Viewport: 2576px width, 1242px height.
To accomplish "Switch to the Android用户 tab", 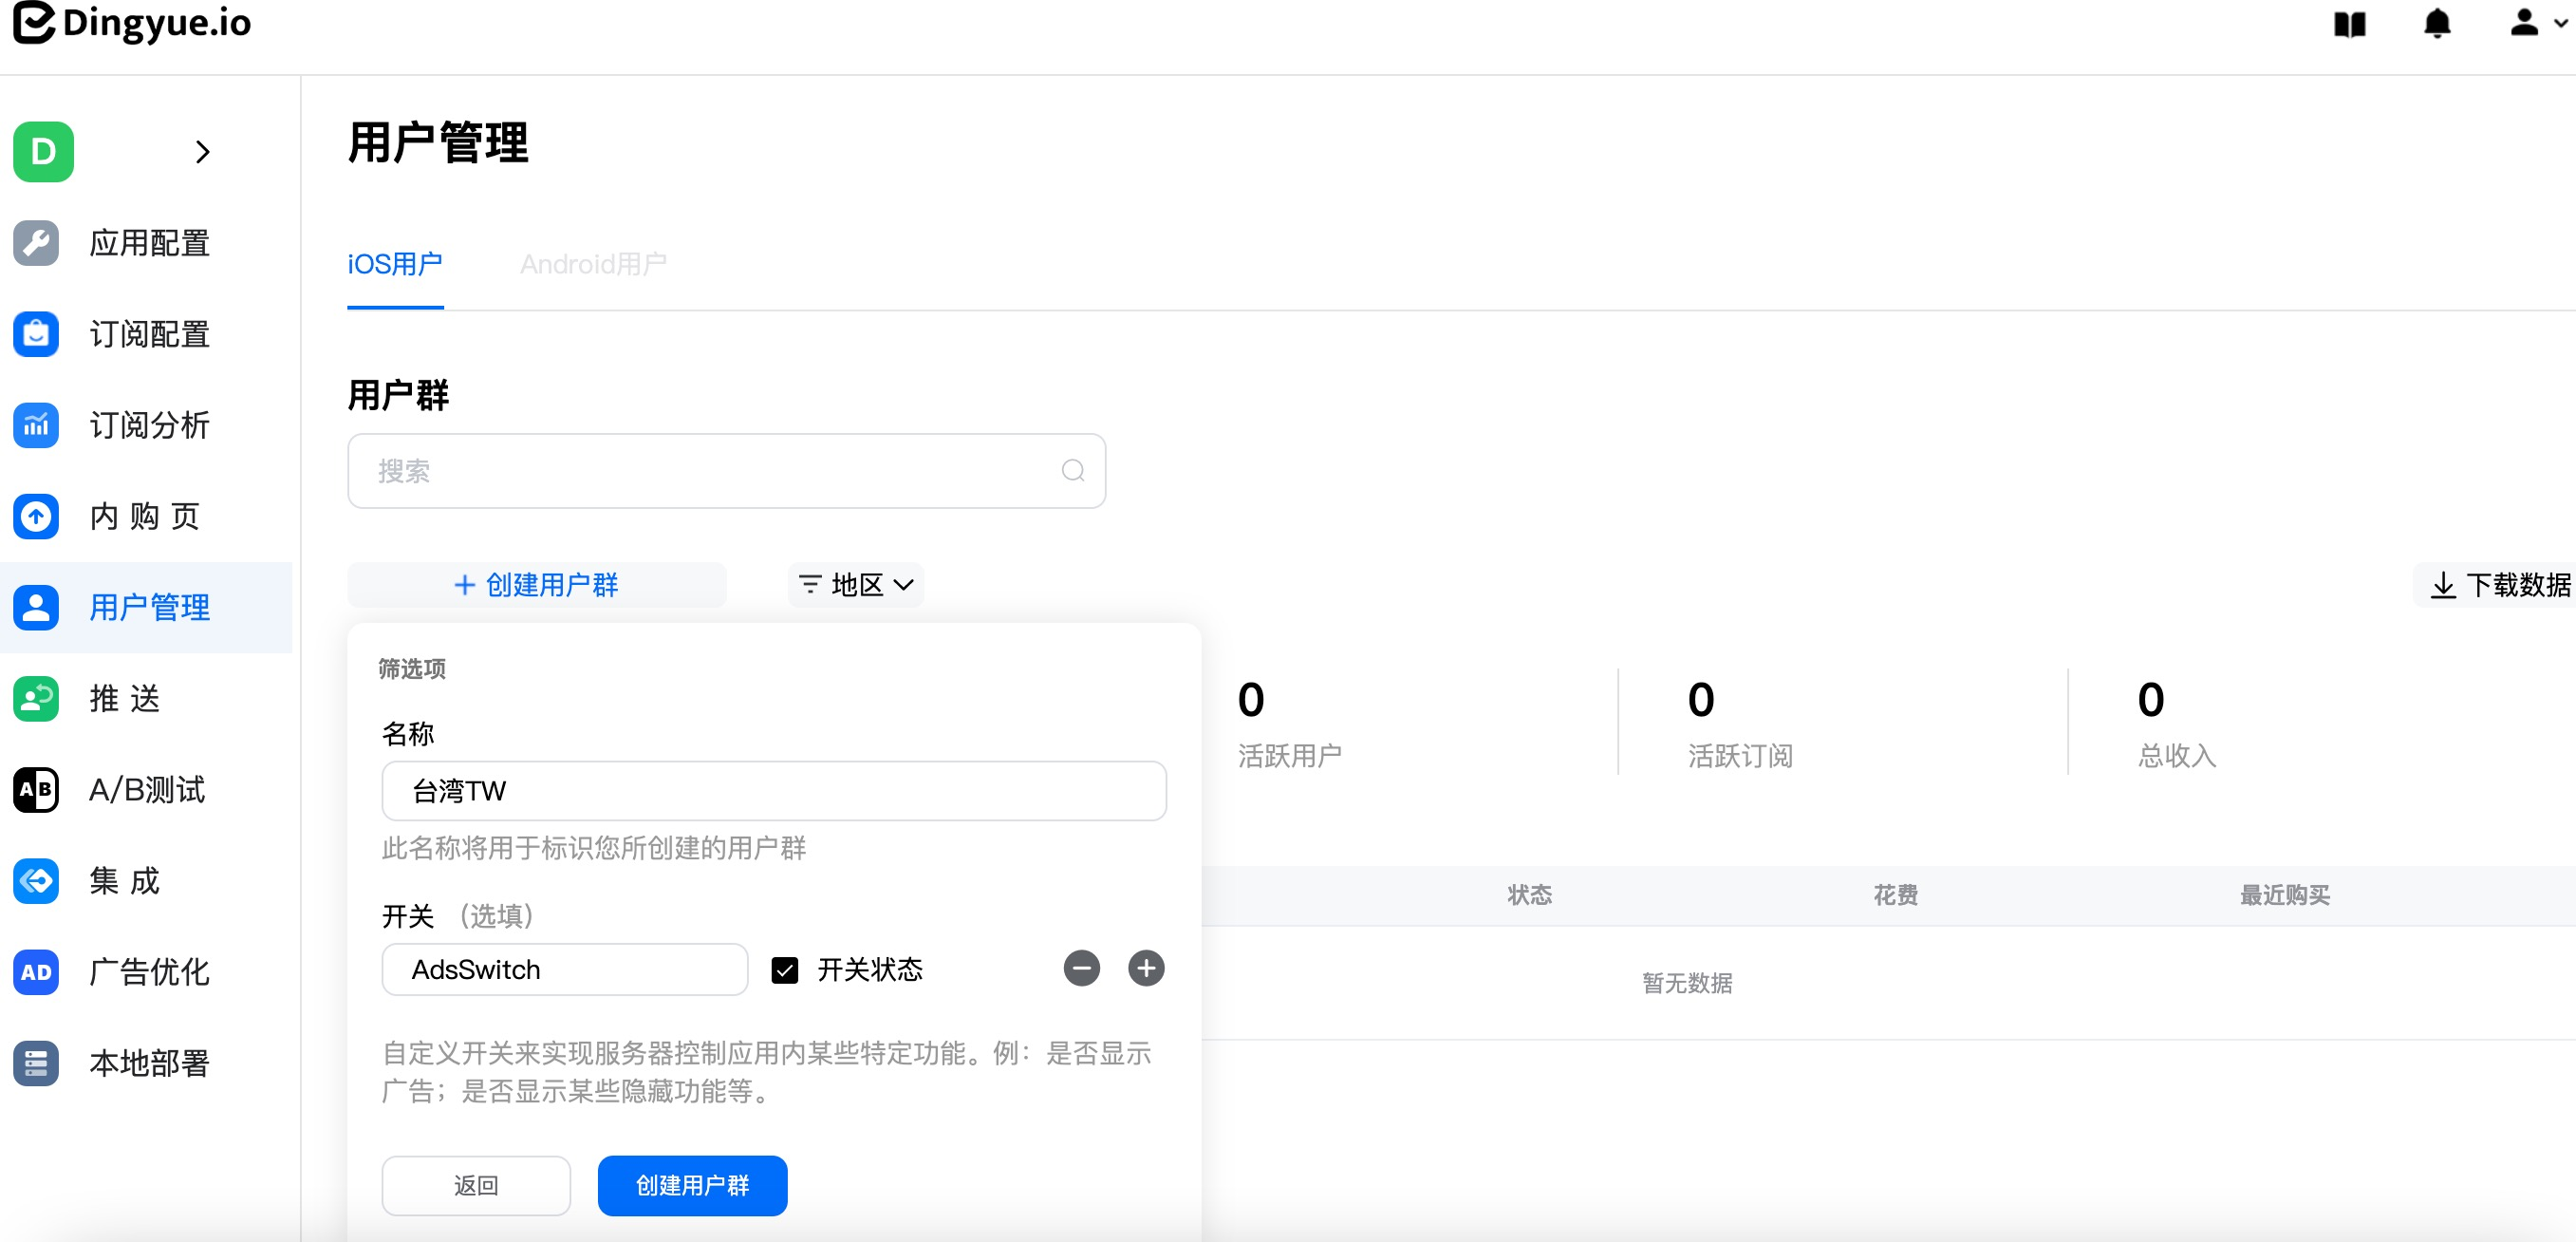I will (592, 263).
